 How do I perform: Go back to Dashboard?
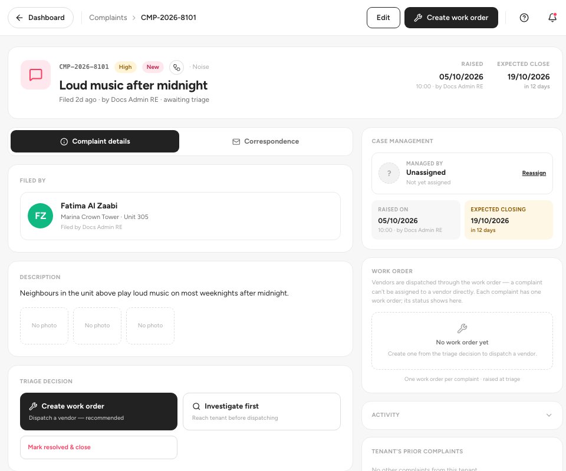pyautogui.click(x=41, y=18)
